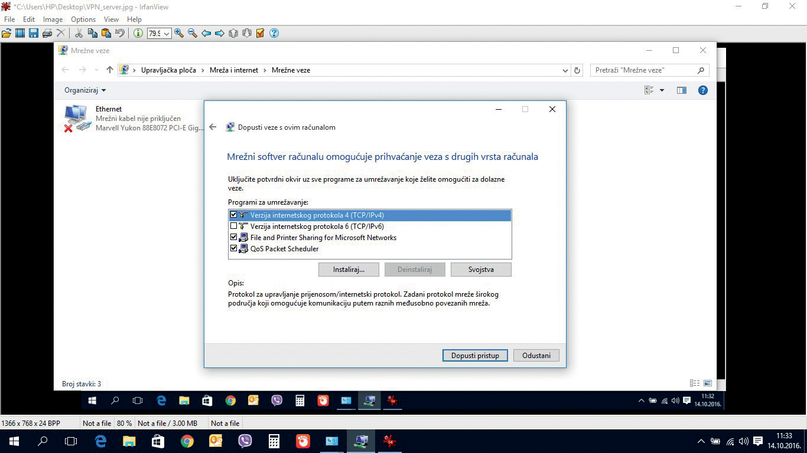Image resolution: width=807 pixels, height=453 pixels.
Task: Click the Dopusti pristup button
Action: point(475,356)
